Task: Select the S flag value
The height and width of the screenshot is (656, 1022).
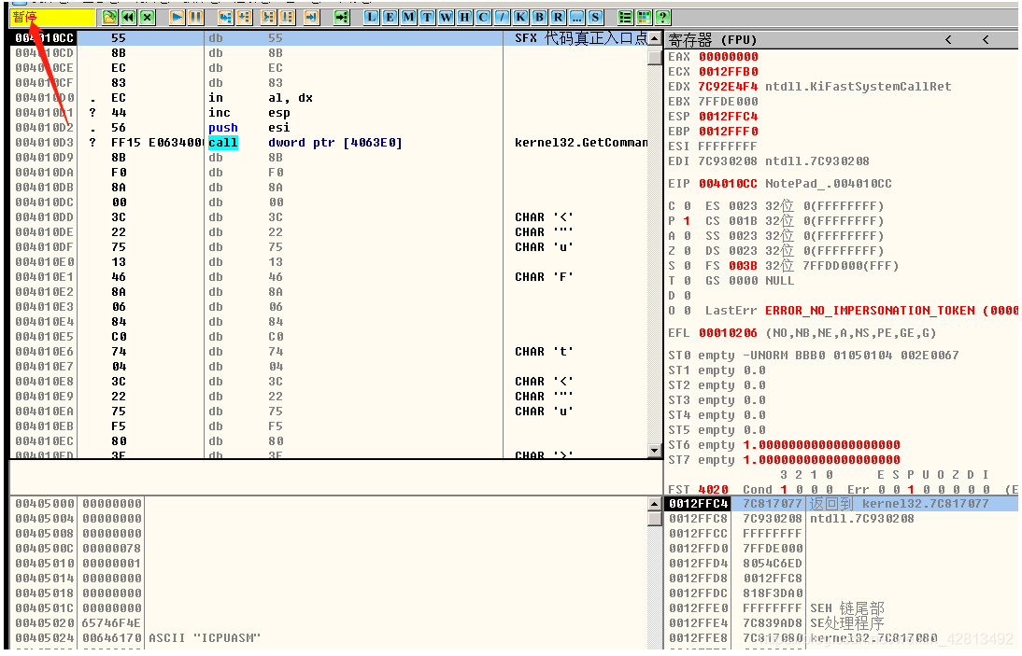Action: tap(687, 266)
